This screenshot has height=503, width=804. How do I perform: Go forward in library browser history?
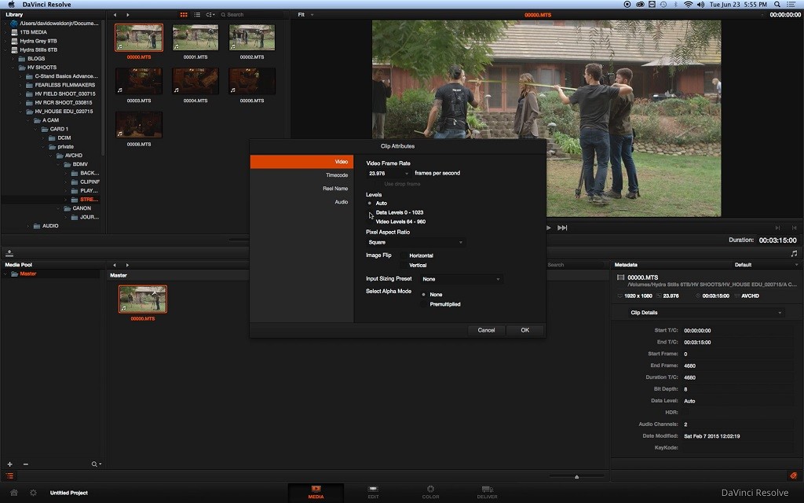coord(128,15)
